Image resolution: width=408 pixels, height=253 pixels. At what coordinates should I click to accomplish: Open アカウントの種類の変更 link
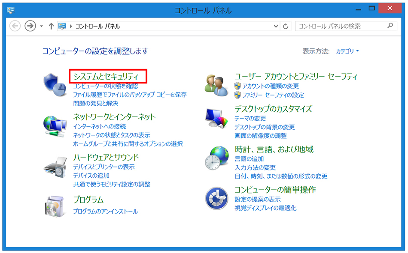(271, 86)
